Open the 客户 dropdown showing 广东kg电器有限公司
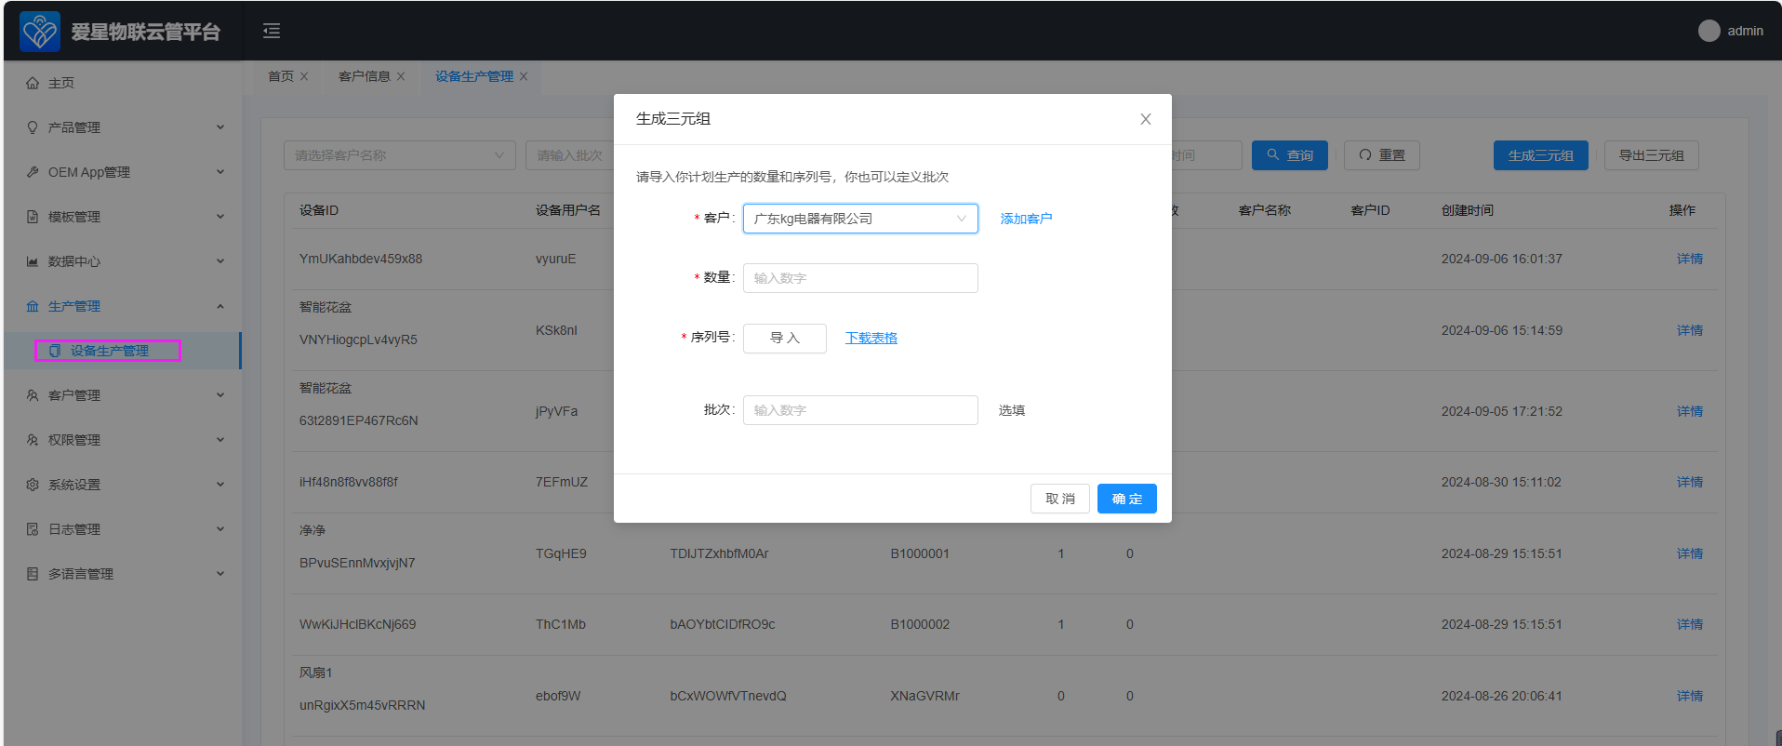The image size is (1782, 746). [x=860, y=219]
